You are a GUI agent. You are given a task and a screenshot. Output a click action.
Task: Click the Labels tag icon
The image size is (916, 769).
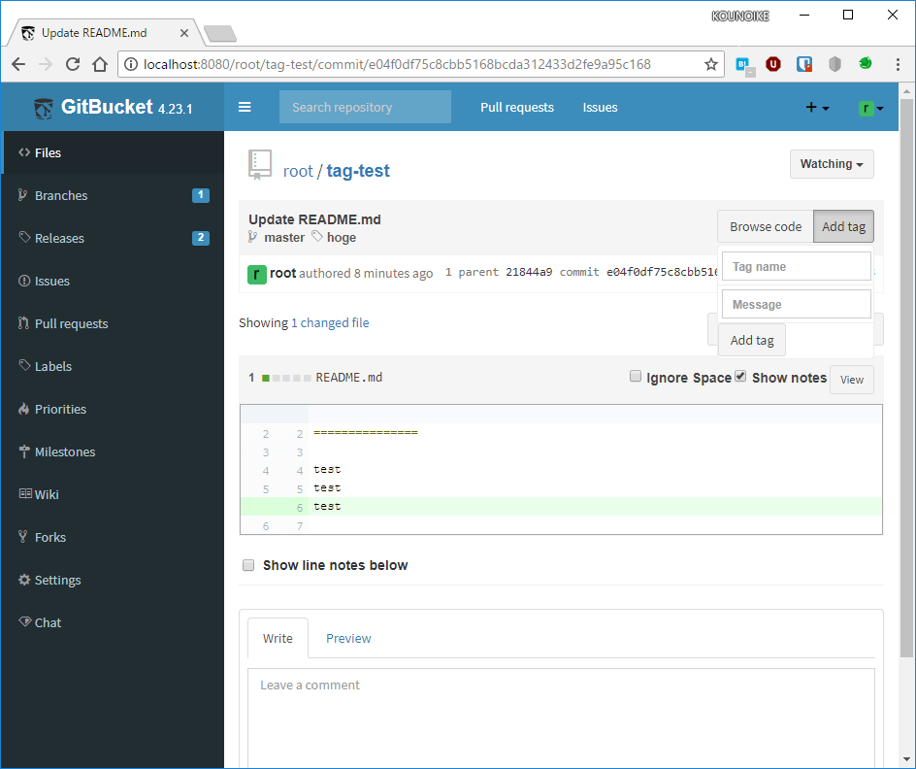pos(24,366)
